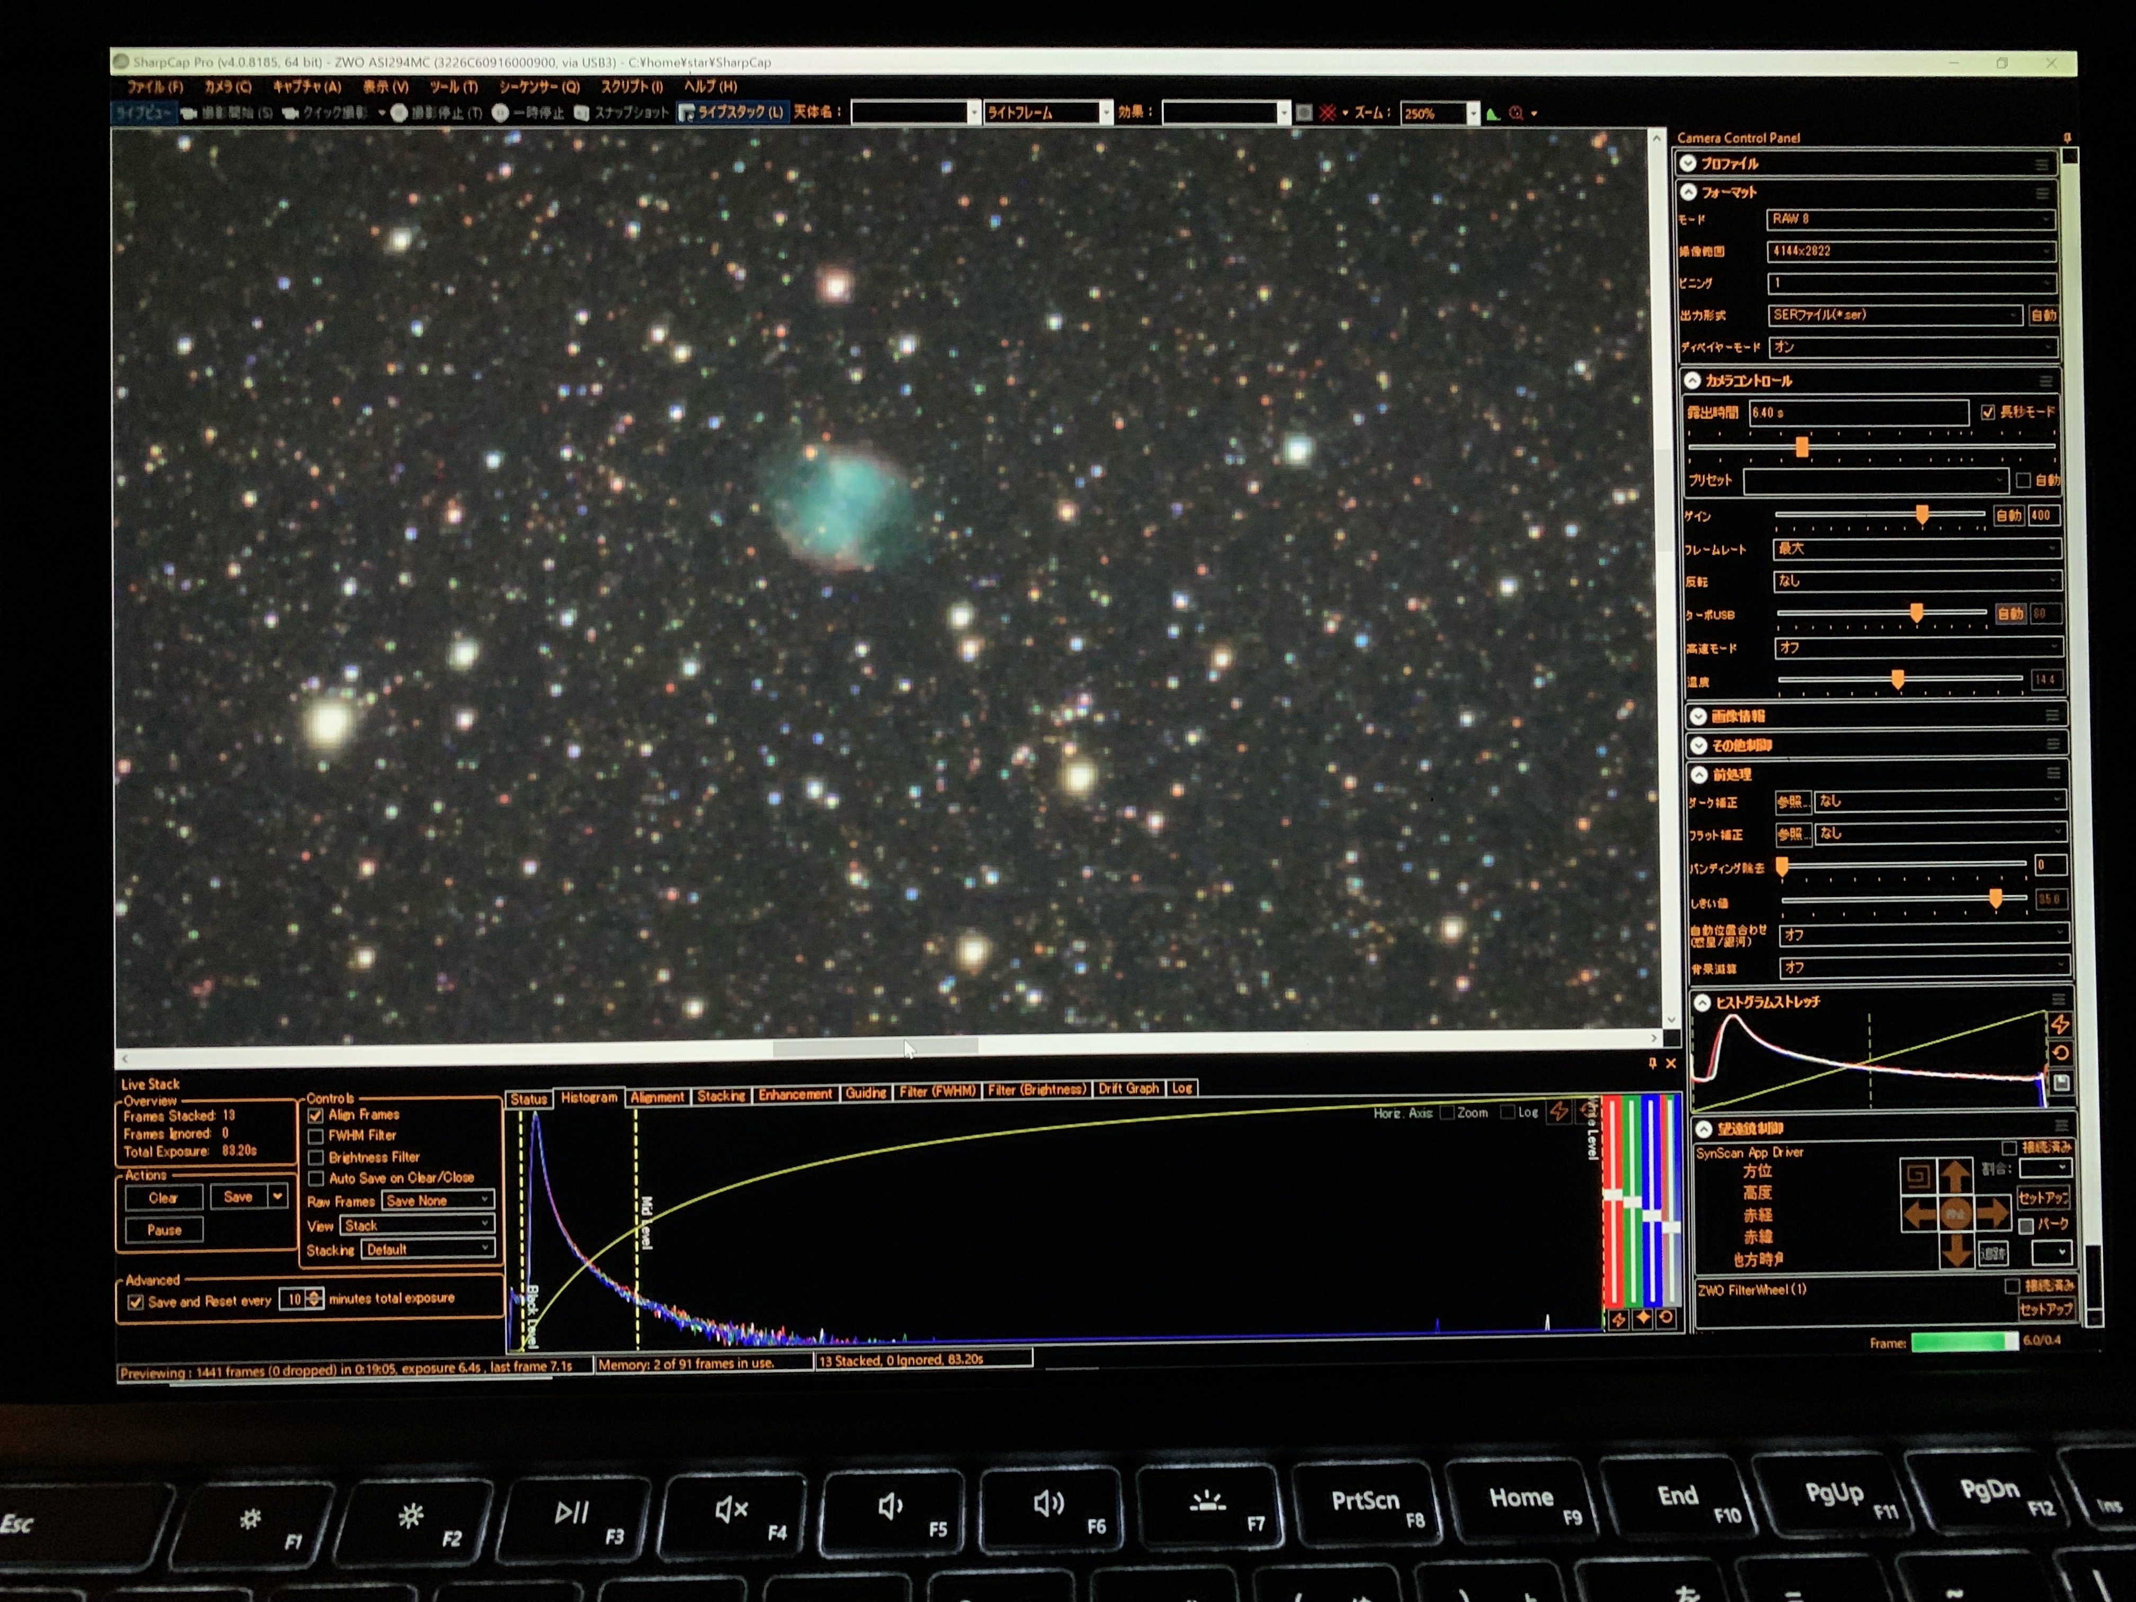This screenshot has height=1602, width=2136.
Task: Toggle Save and Reset every checkbox
Action: tap(136, 1302)
